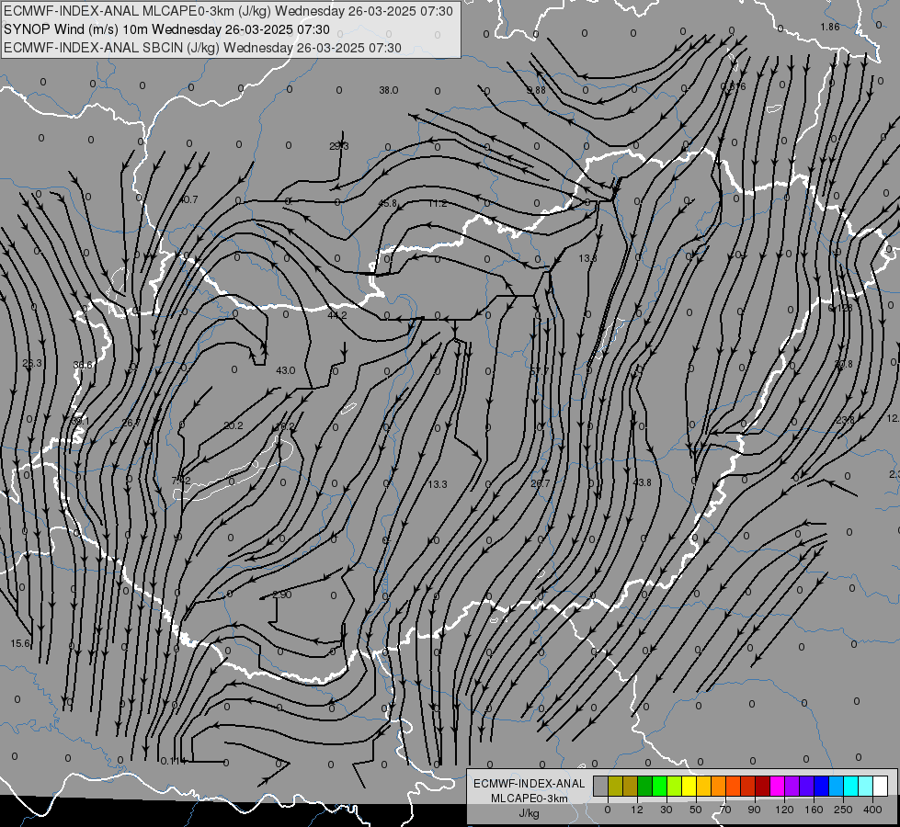Select the map value 15.6
Viewport: 900px width, 827px height.
(20, 643)
